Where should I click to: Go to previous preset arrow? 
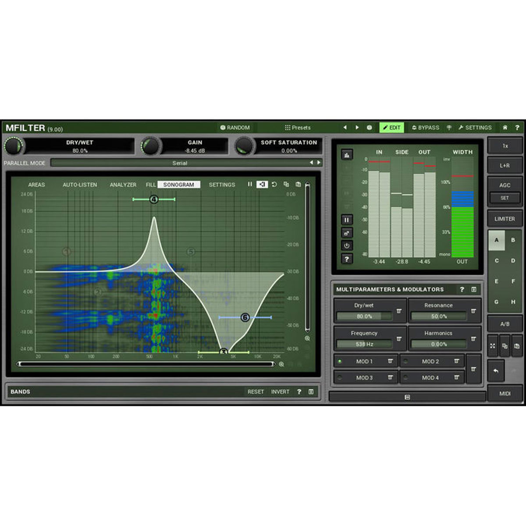(345, 128)
